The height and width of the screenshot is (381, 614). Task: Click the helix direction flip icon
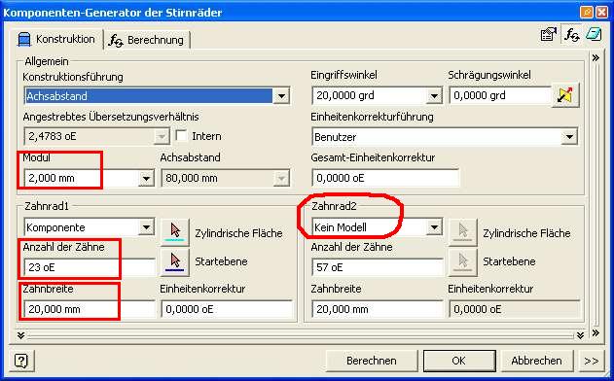[565, 96]
